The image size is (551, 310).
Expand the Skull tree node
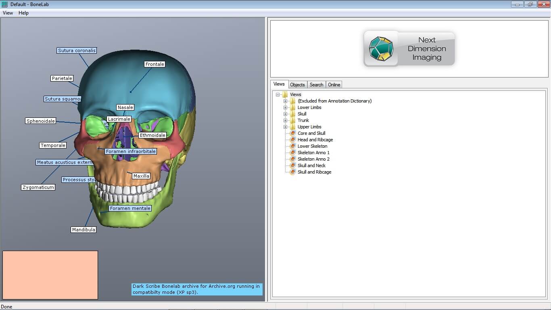pos(285,114)
